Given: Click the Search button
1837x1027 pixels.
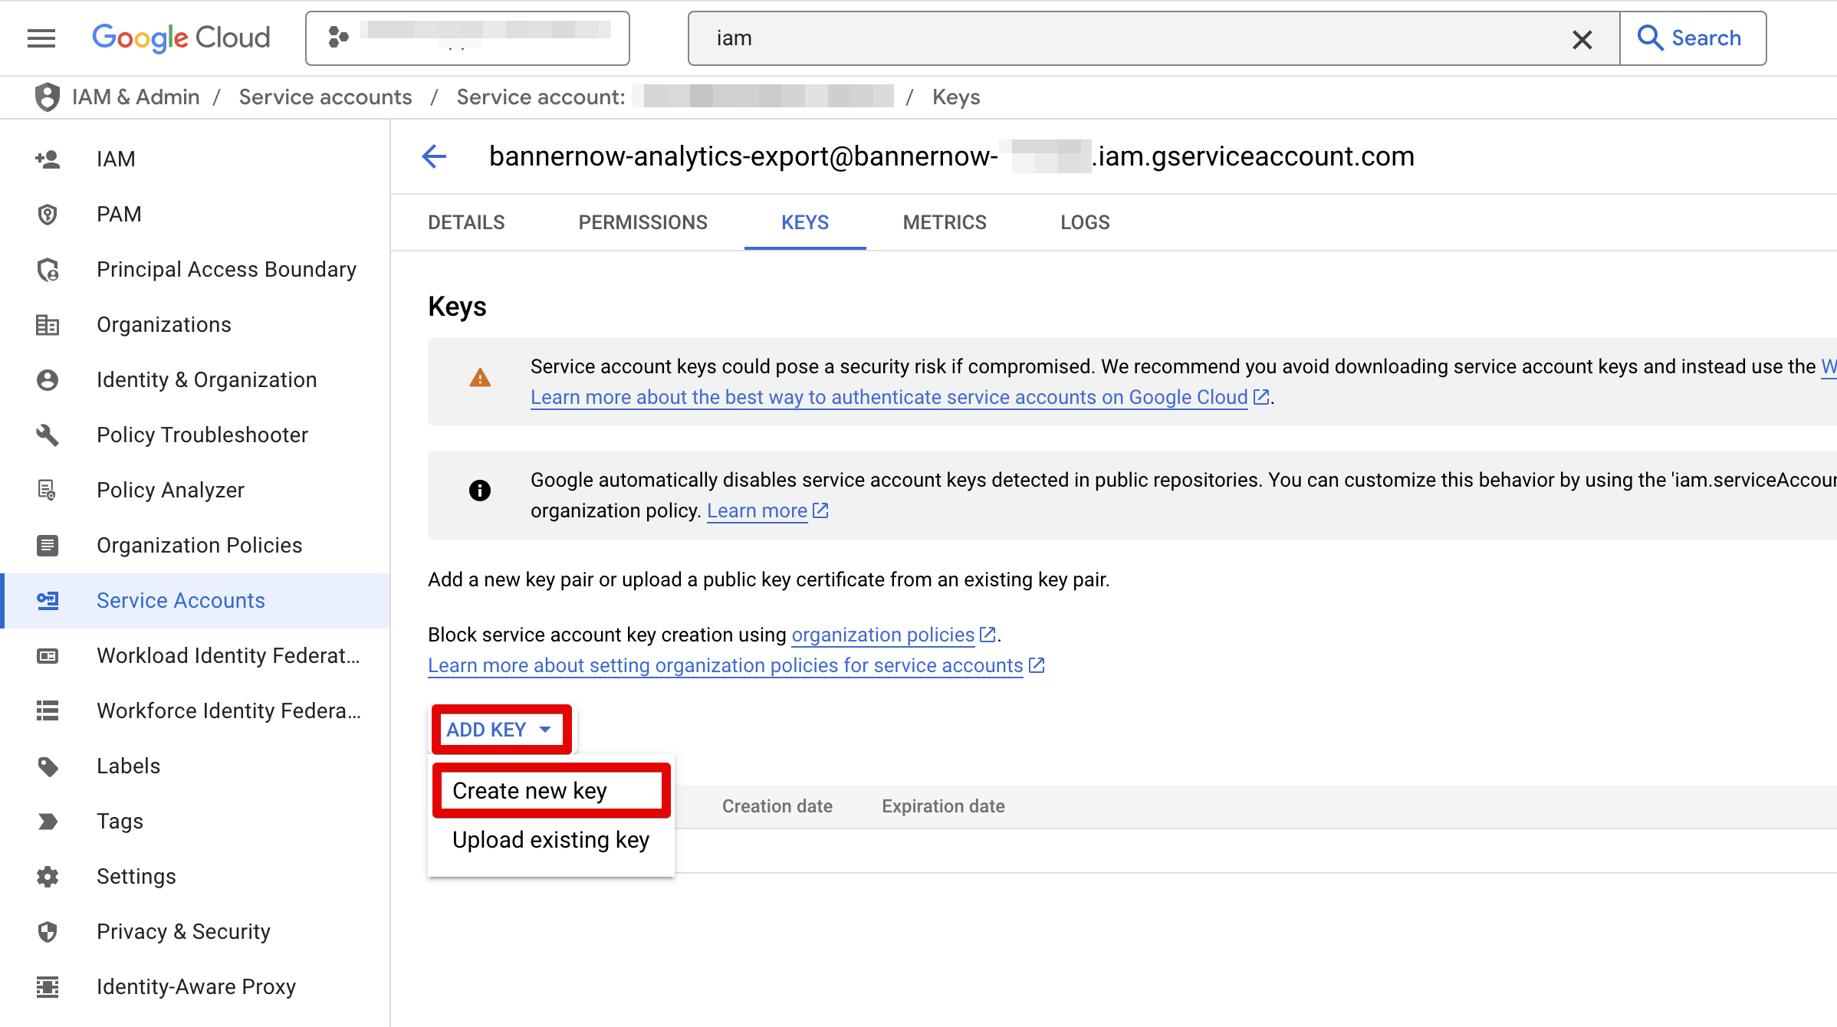Looking at the screenshot, I should click(x=1693, y=38).
